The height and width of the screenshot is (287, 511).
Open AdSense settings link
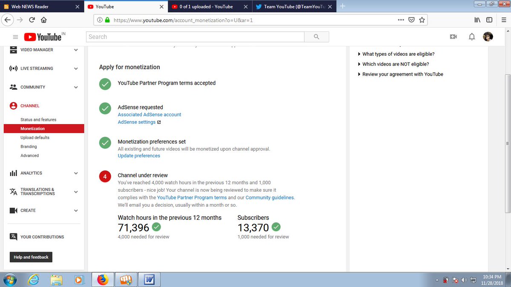137,122
